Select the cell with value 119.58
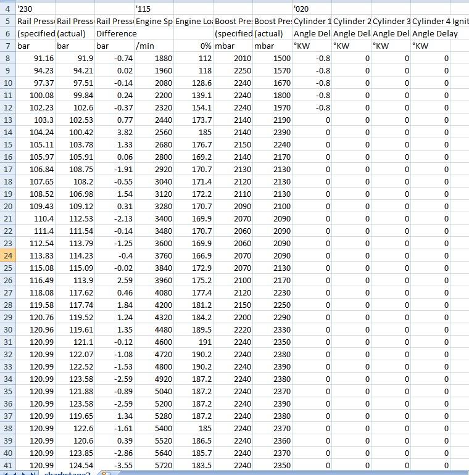Viewport: 469px width, 475px height. tap(35, 305)
